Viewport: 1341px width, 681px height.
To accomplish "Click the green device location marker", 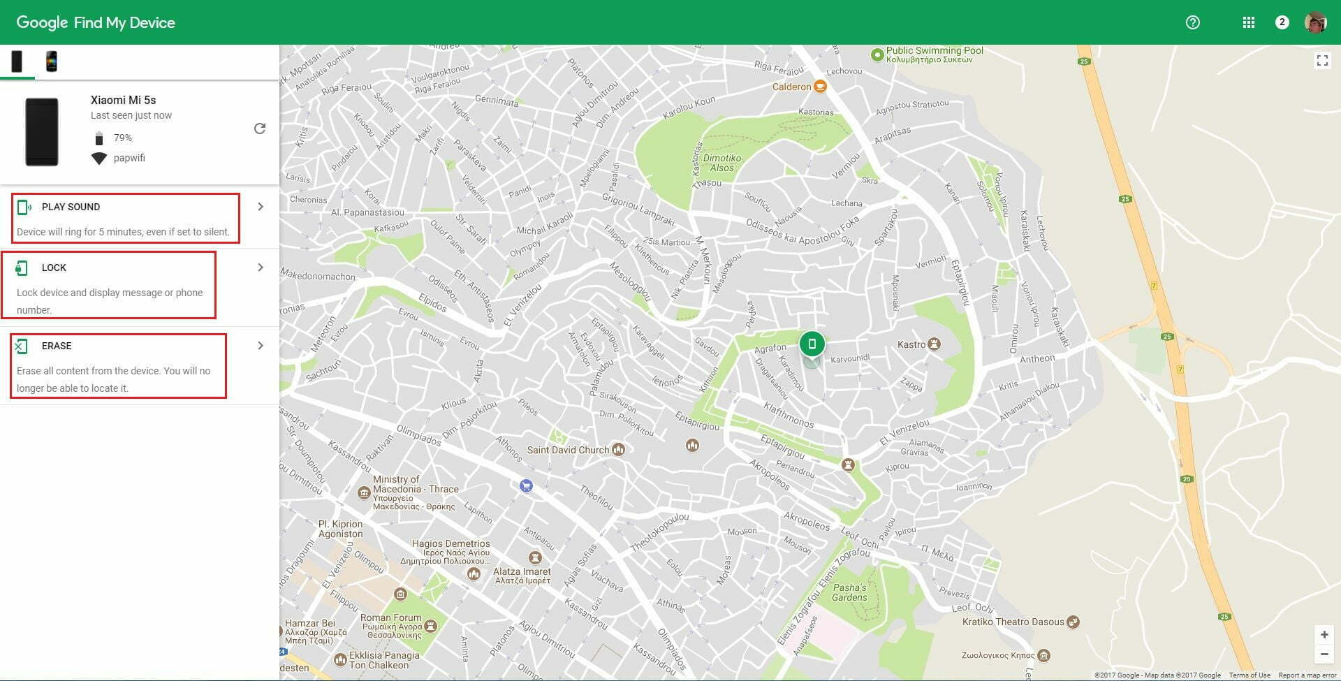I will tap(812, 344).
